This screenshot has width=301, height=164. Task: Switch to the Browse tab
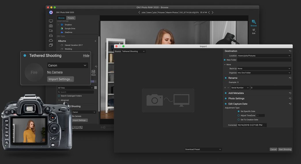tap(61, 18)
